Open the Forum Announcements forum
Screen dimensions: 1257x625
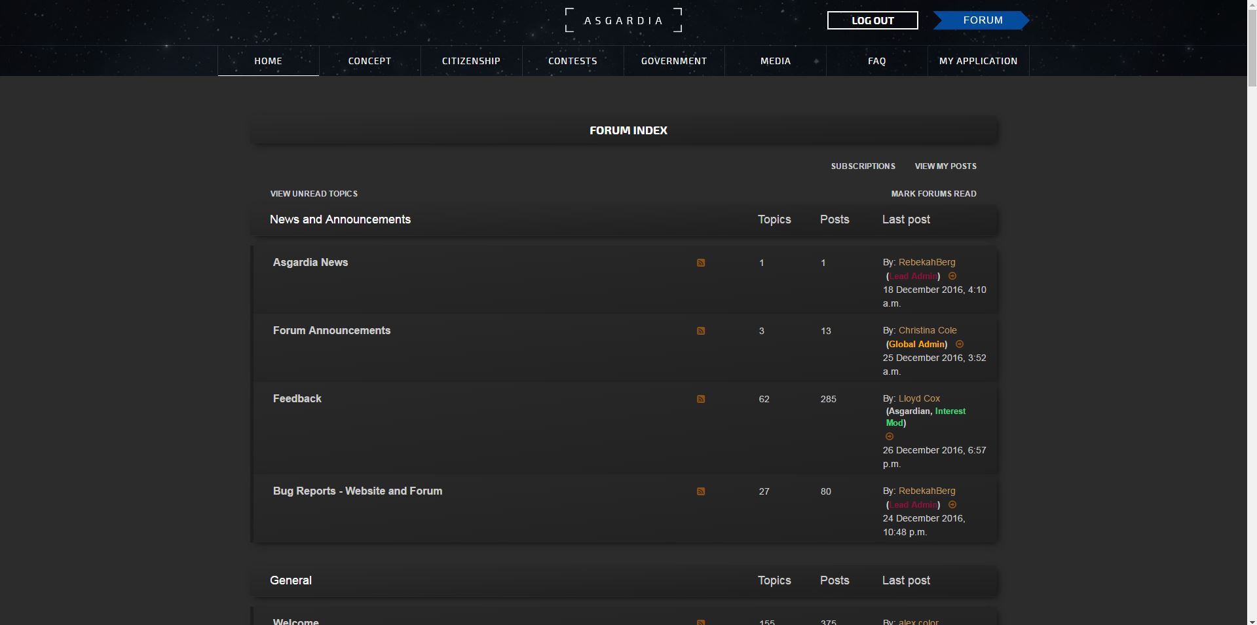click(331, 330)
